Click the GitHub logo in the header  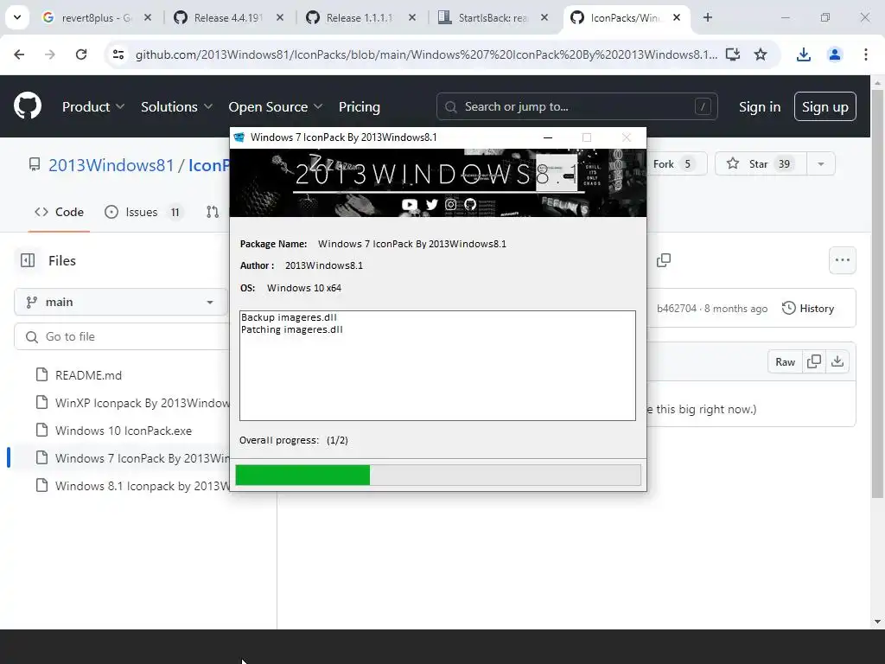point(27,105)
